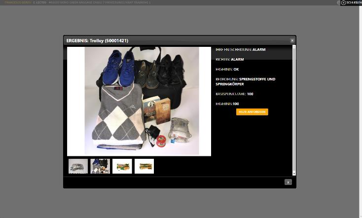Click the user name Francesco Berdi in top bar
362x218 pixels.
tap(17, 2)
